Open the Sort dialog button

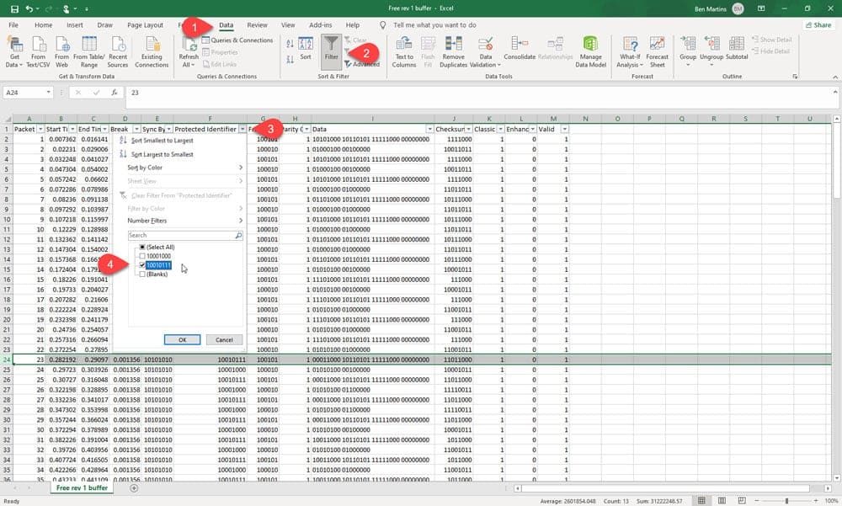[306, 48]
